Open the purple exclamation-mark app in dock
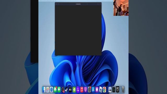The width and height of the screenshot is (167, 94). click(97, 90)
